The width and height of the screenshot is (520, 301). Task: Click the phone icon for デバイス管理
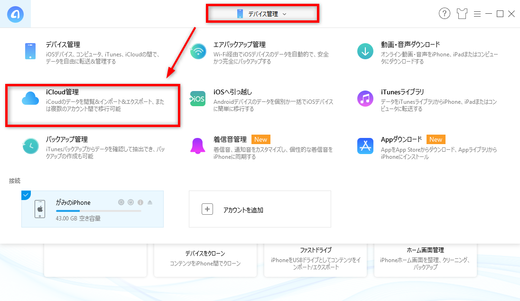(30, 51)
